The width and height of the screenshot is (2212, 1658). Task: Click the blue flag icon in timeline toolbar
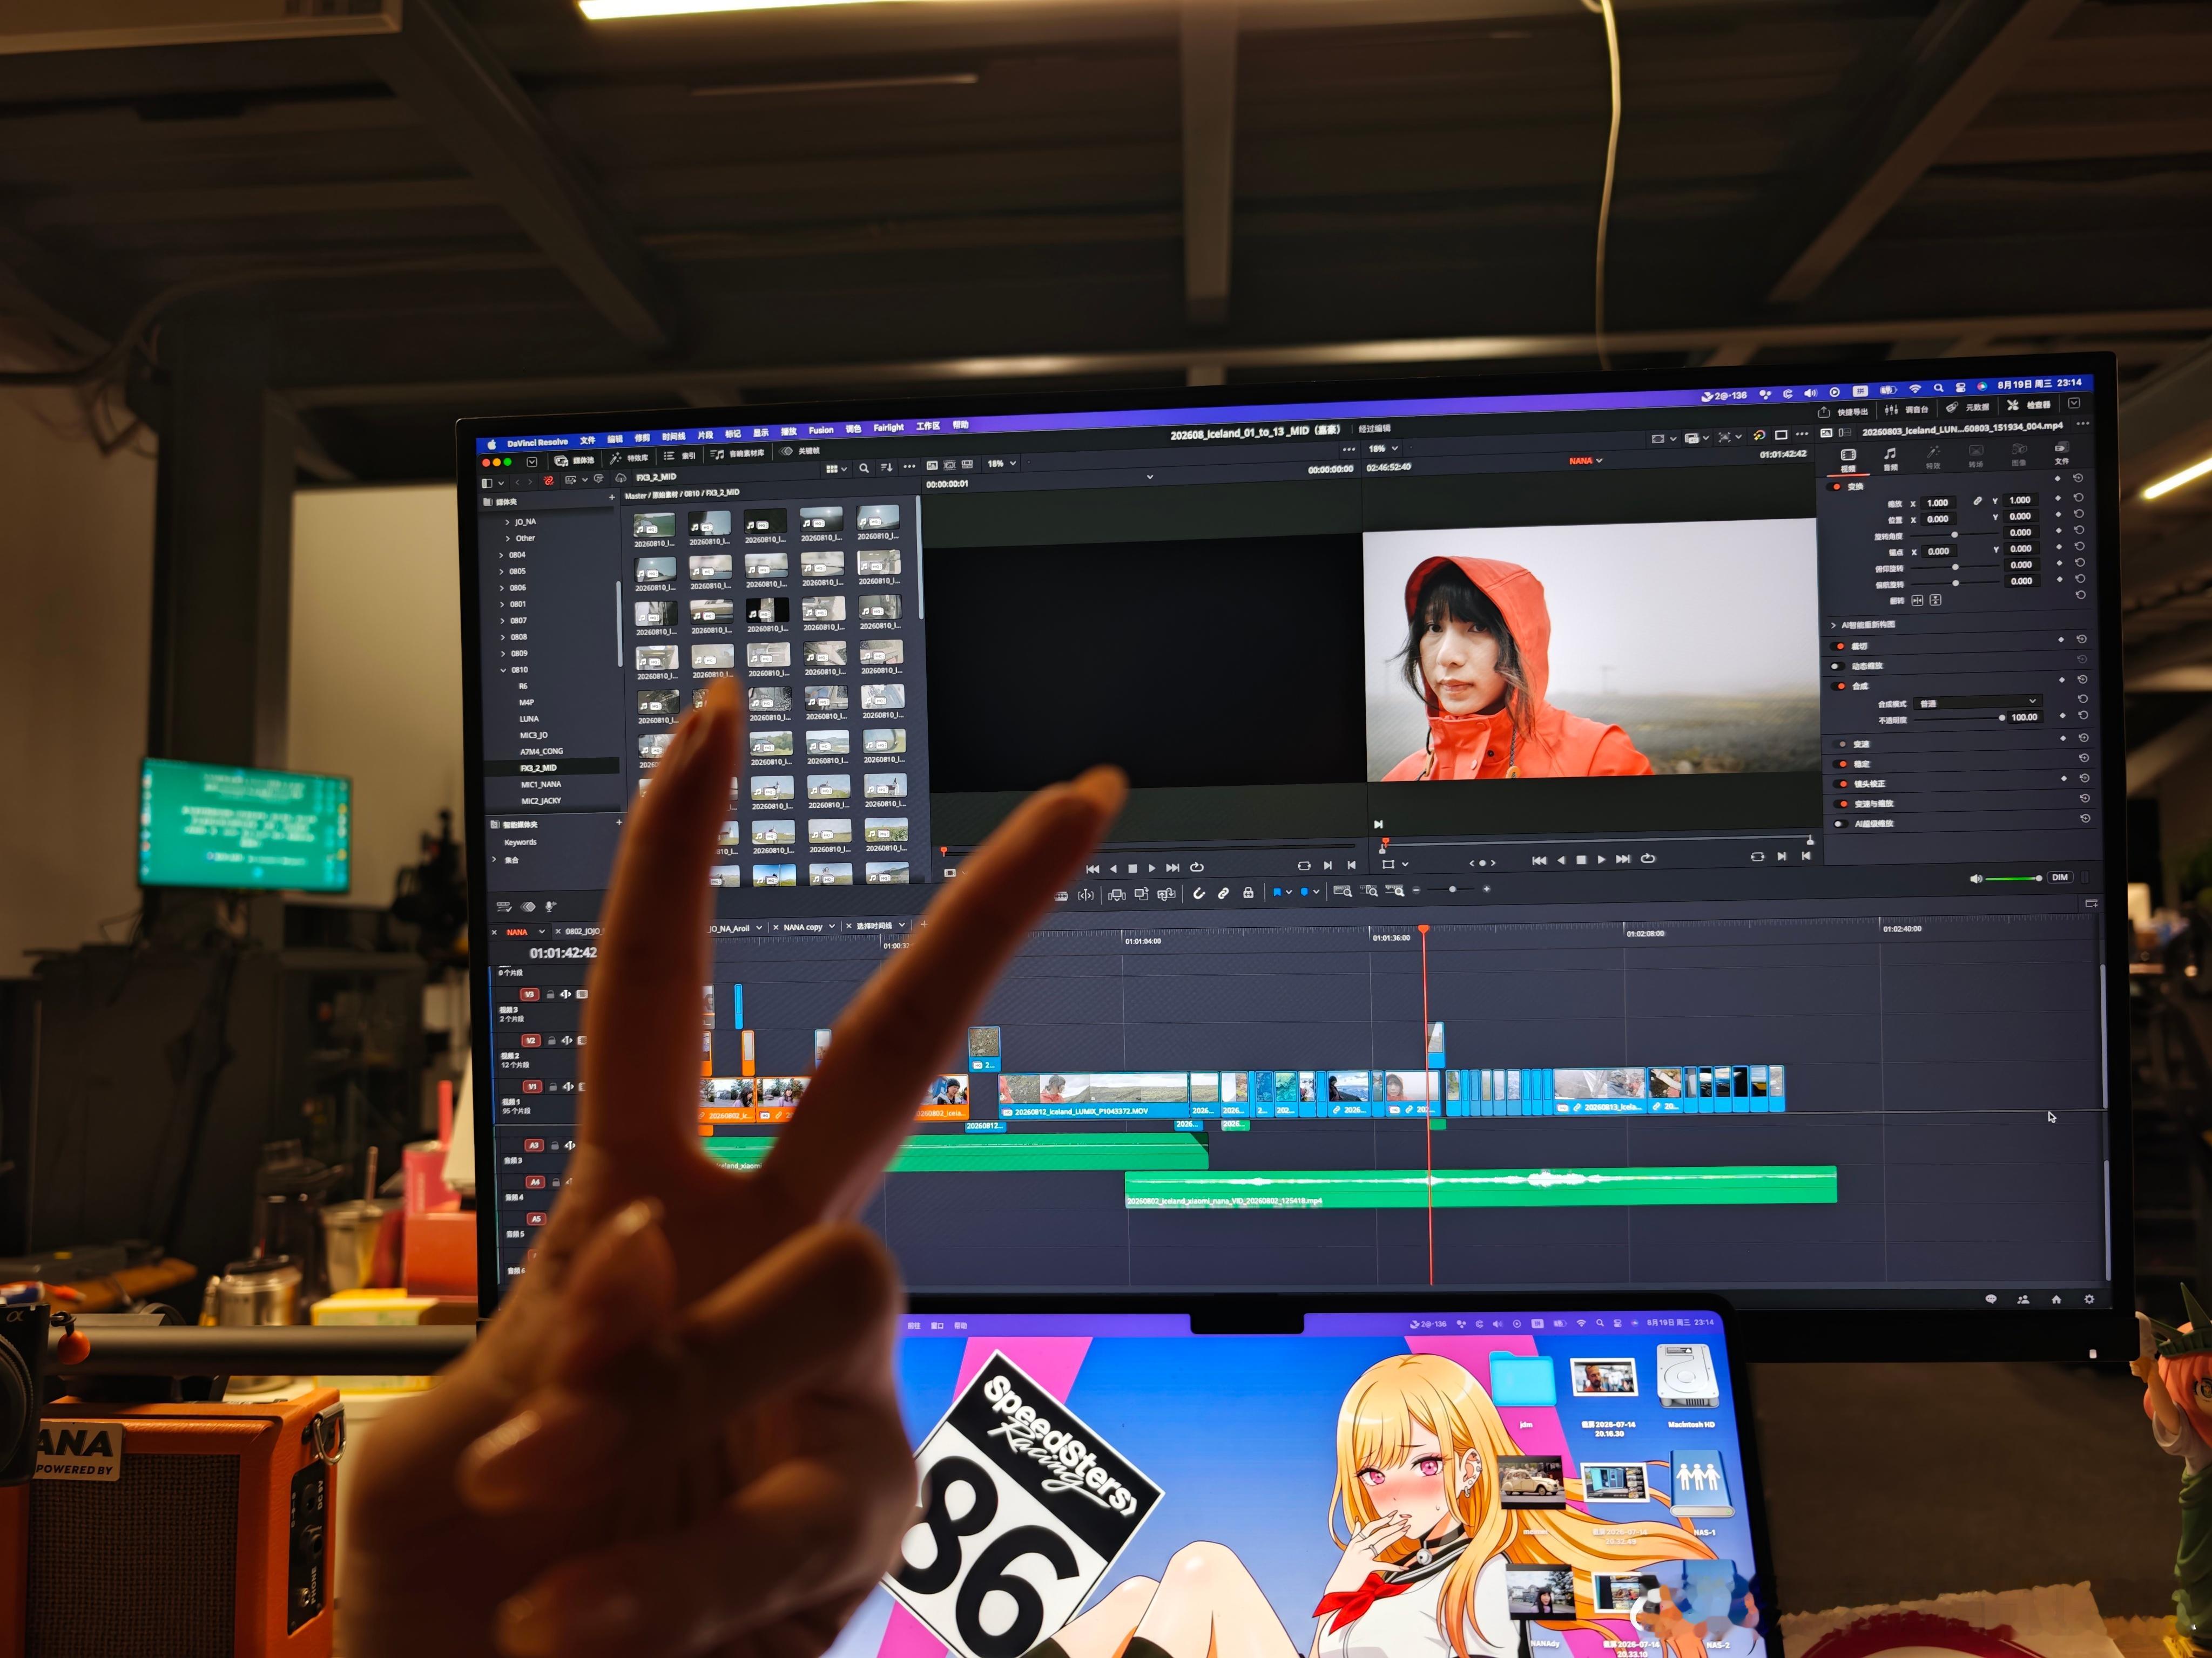(1277, 893)
